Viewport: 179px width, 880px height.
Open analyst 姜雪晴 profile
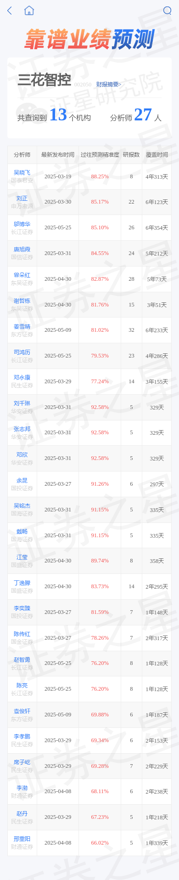point(22,327)
